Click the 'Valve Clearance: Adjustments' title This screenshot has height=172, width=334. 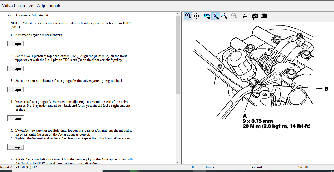[32, 6]
